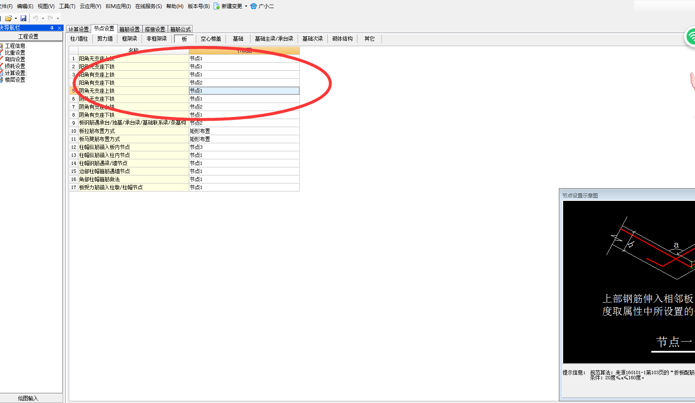Viewport: 695px width, 403px height.
Task: Open 计算设置 in navigation tree
Action: tap(15, 73)
